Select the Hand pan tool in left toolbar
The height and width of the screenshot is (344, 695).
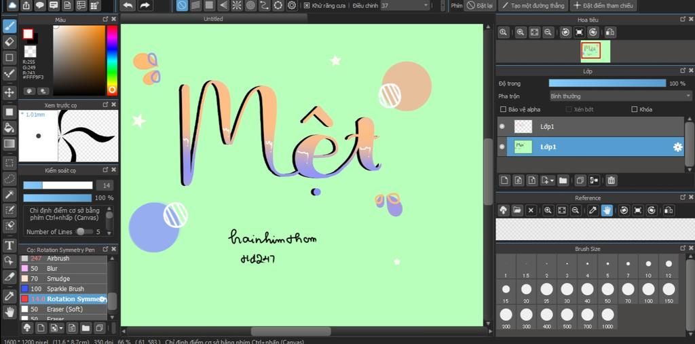(x=9, y=312)
